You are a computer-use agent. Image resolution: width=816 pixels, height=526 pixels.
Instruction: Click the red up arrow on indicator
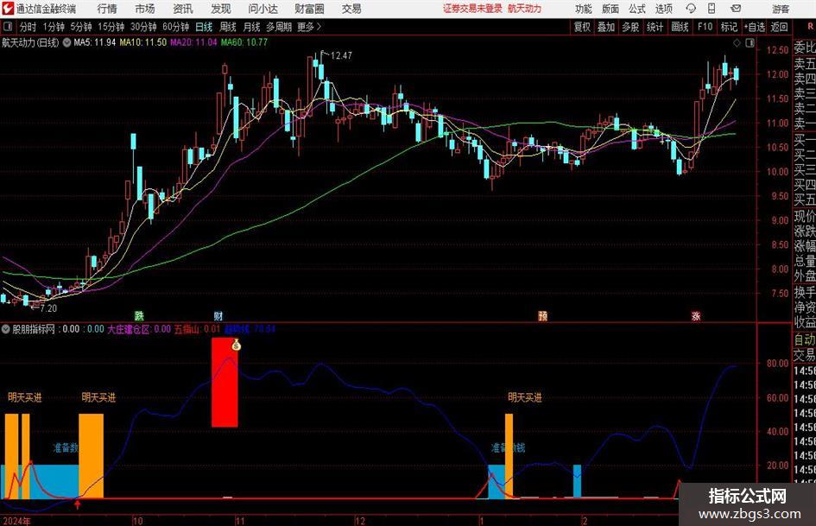pos(78,504)
